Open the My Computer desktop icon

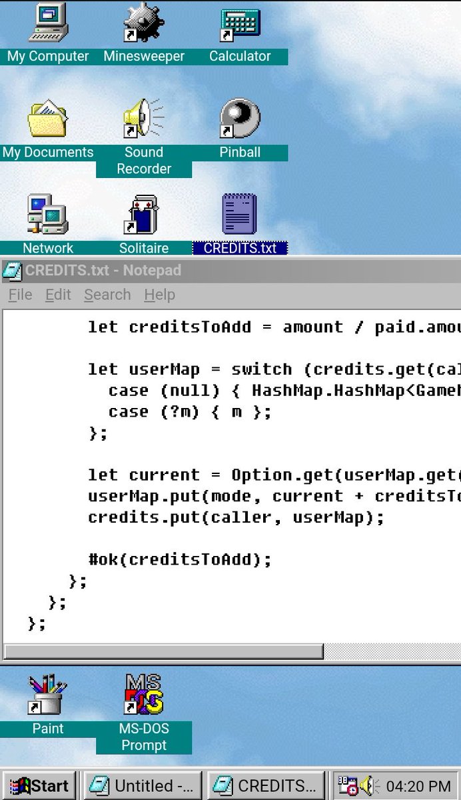48,24
